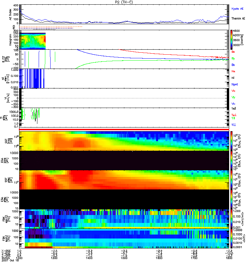Click the keogram image in the Keogram panel
The image size is (248, 265).
(x=32, y=41)
